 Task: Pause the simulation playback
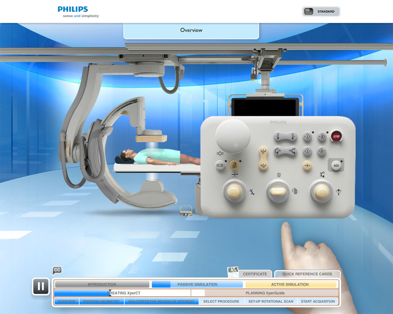point(41,287)
